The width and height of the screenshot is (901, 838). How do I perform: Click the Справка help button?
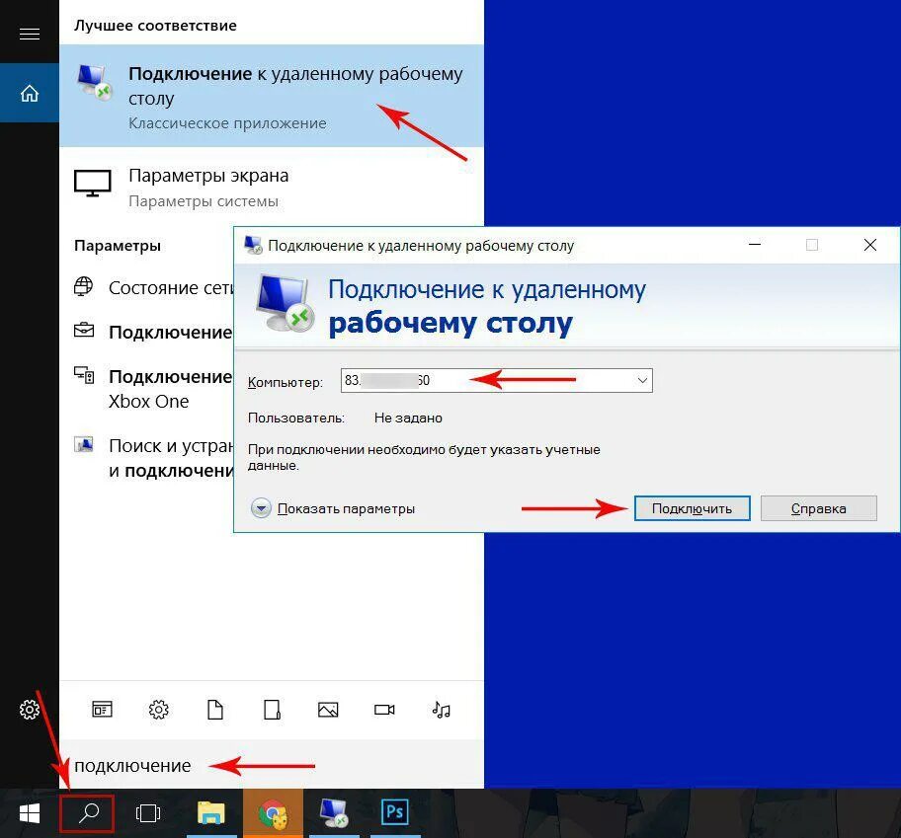coord(819,508)
